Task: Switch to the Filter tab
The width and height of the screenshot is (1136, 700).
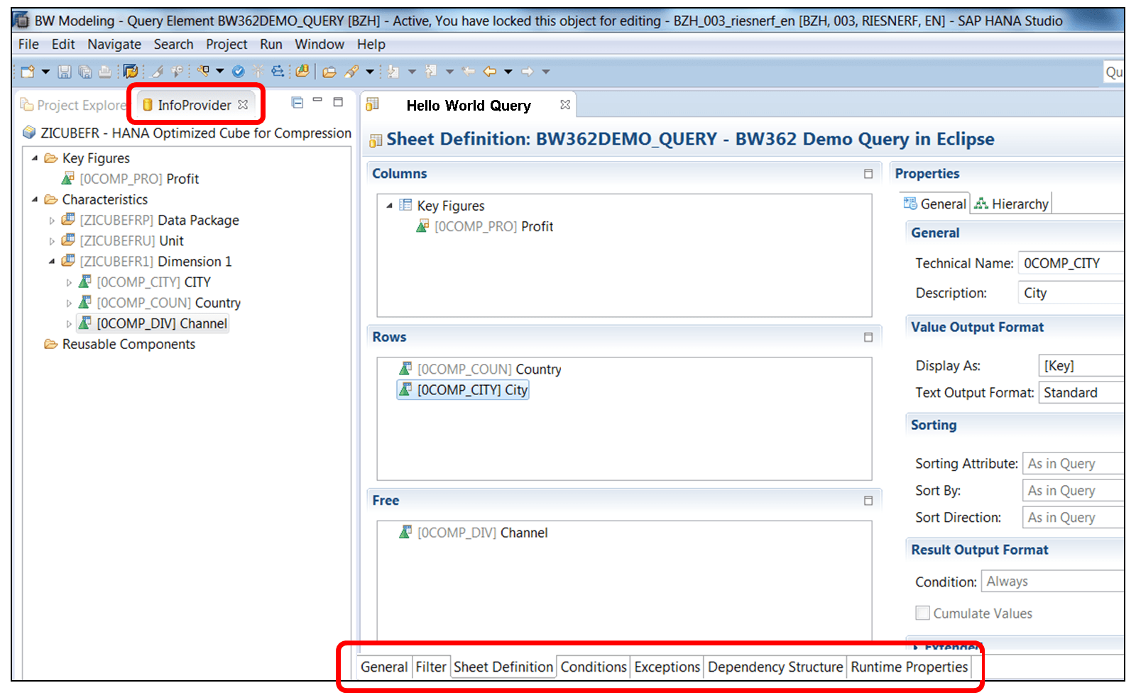Action: [431, 667]
